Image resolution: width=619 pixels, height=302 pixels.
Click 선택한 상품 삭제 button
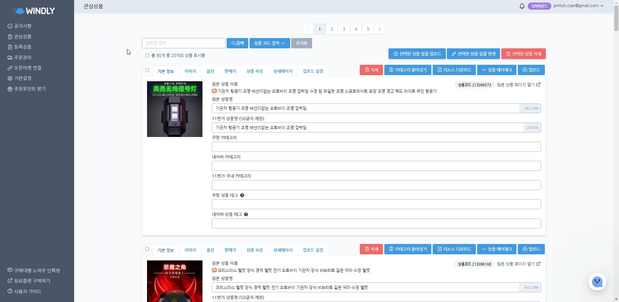pyautogui.click(x=524, y=54)
